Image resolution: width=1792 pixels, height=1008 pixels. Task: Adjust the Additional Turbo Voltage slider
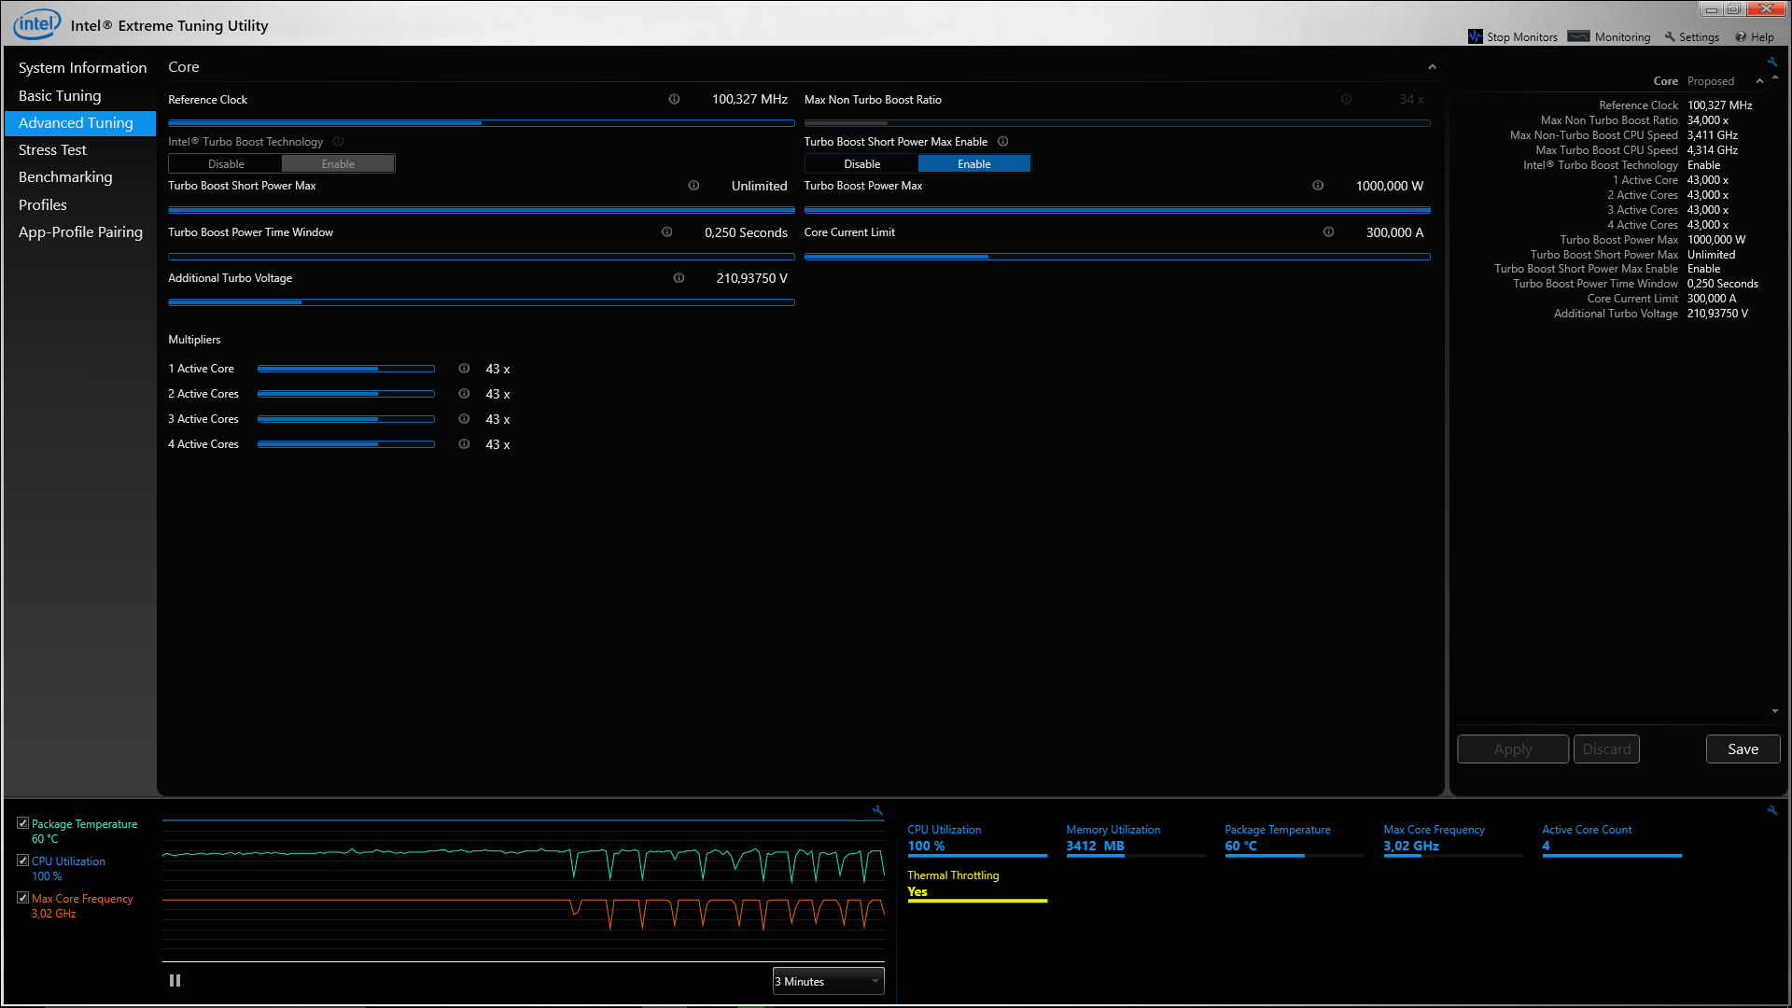(x=301, y=302)
